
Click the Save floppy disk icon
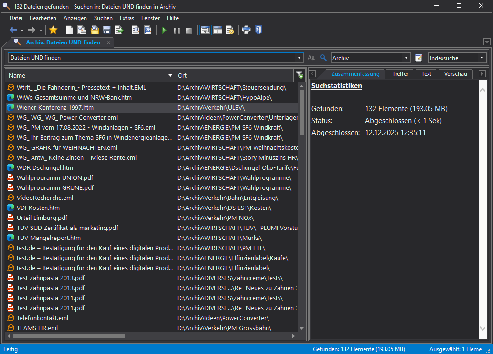click(x=107, y=30)
